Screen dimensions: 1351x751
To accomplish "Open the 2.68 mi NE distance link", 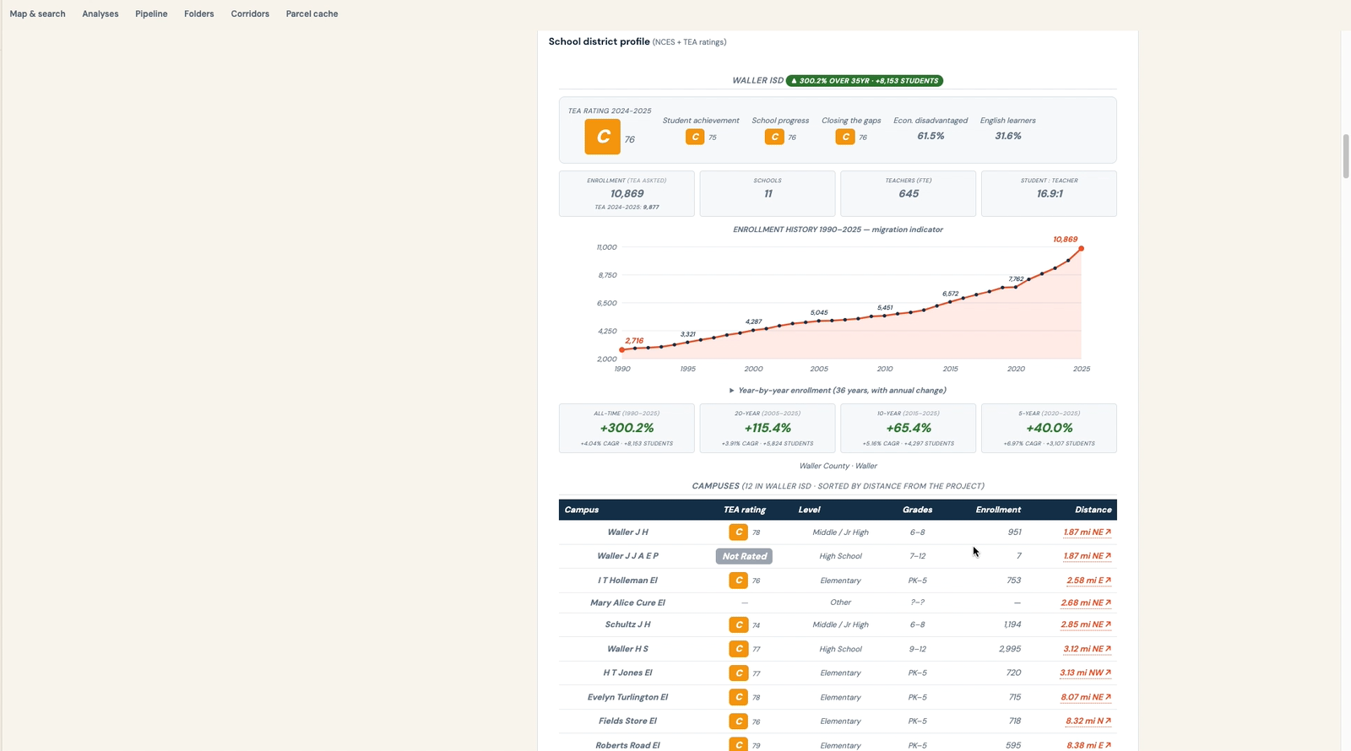I will (x=1086, y=602).
